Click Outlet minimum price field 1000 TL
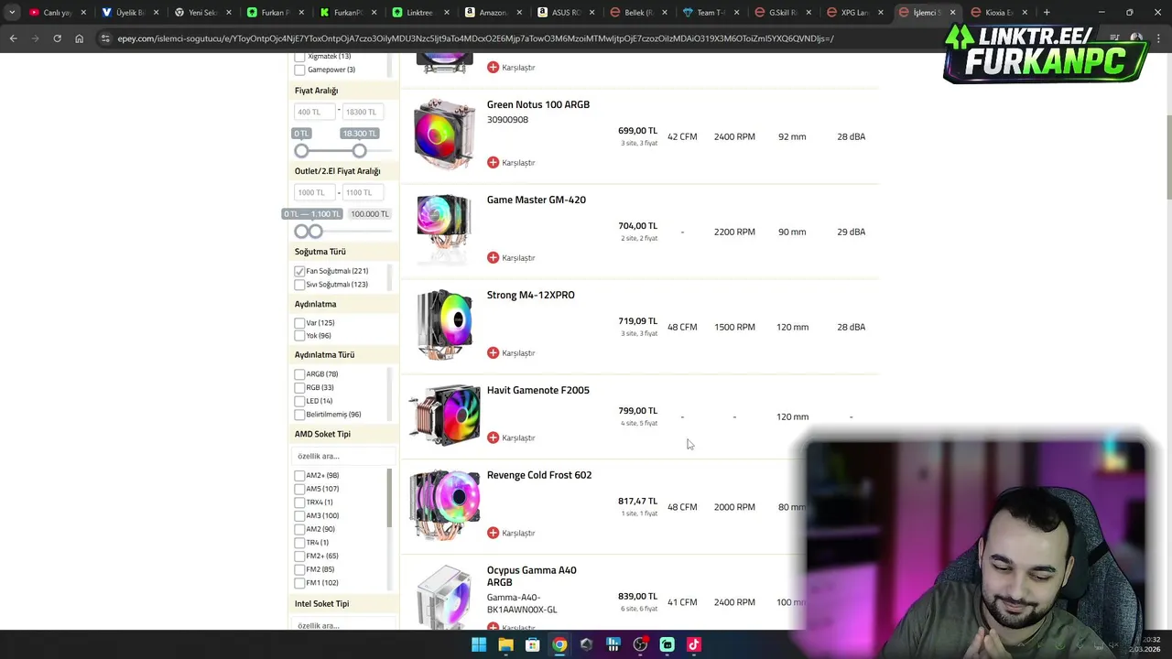 tap(315, 192)
